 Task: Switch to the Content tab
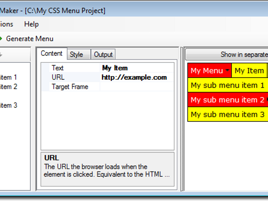52,54
